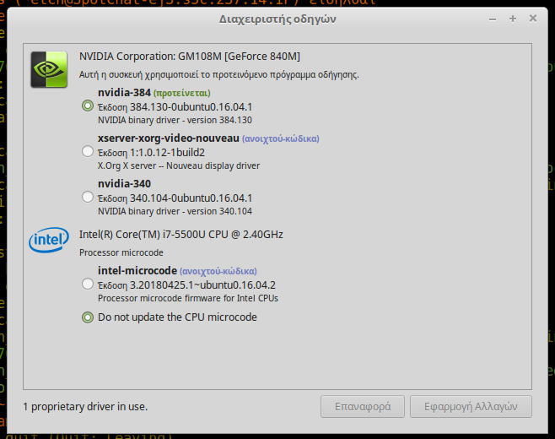Click version text 1:1.0.12-1build2
Screen dimensions: 555x439
167,153
